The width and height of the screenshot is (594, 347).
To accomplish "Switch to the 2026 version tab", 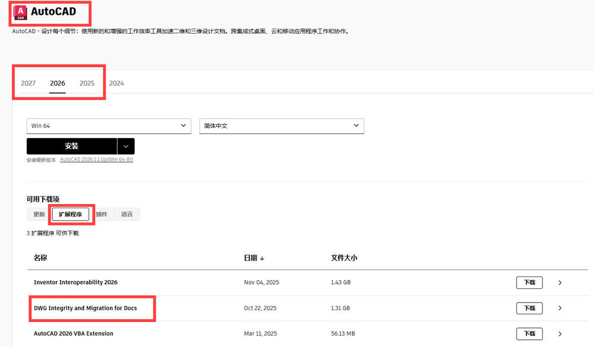I will (58, 83).
